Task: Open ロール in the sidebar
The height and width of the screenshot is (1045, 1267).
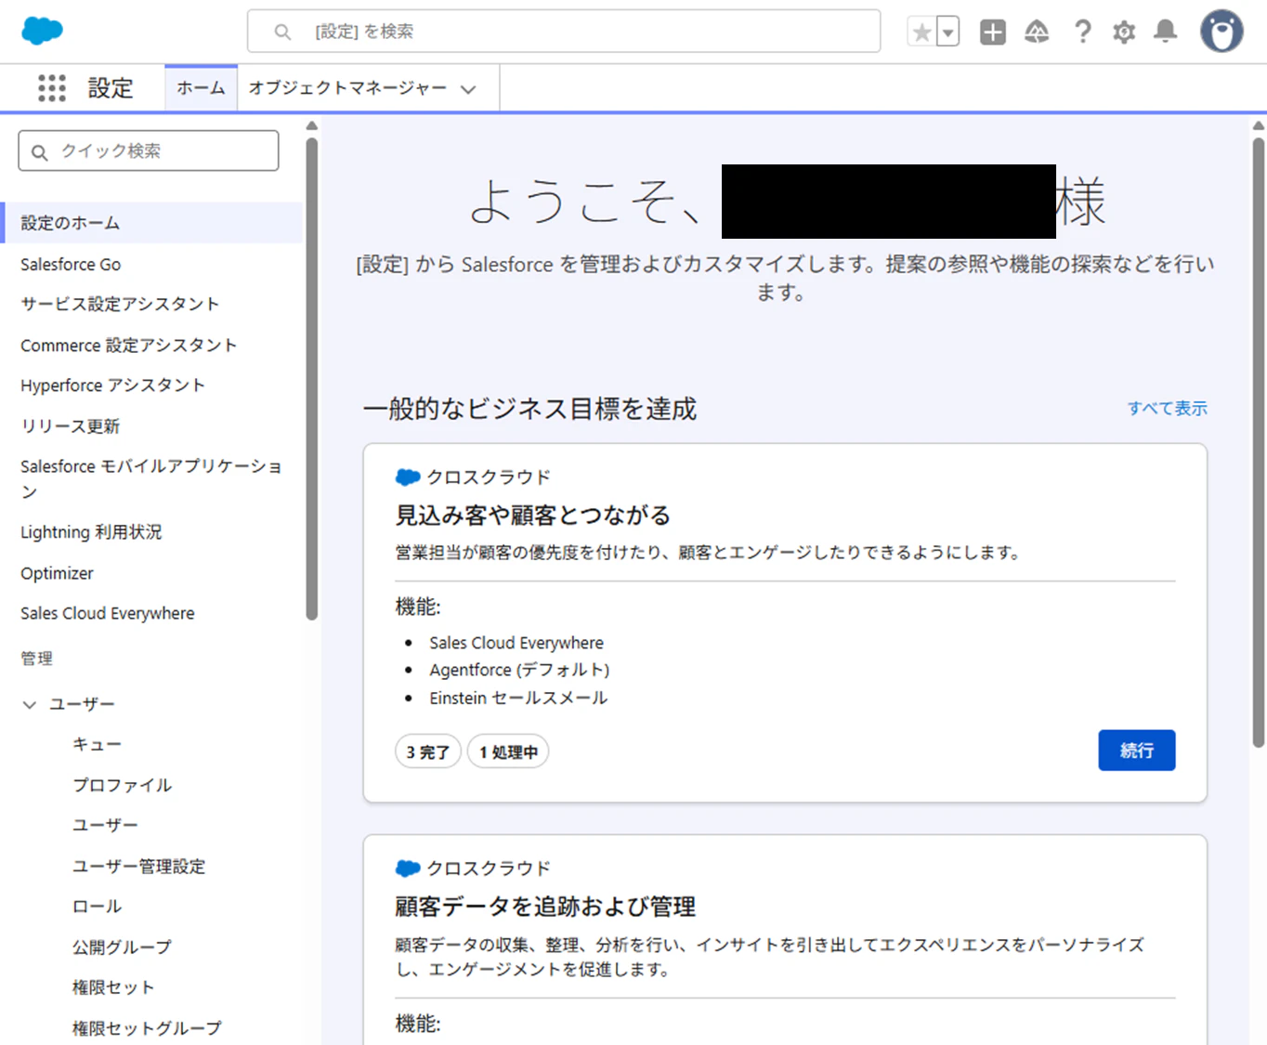Action: click(97, 906)
